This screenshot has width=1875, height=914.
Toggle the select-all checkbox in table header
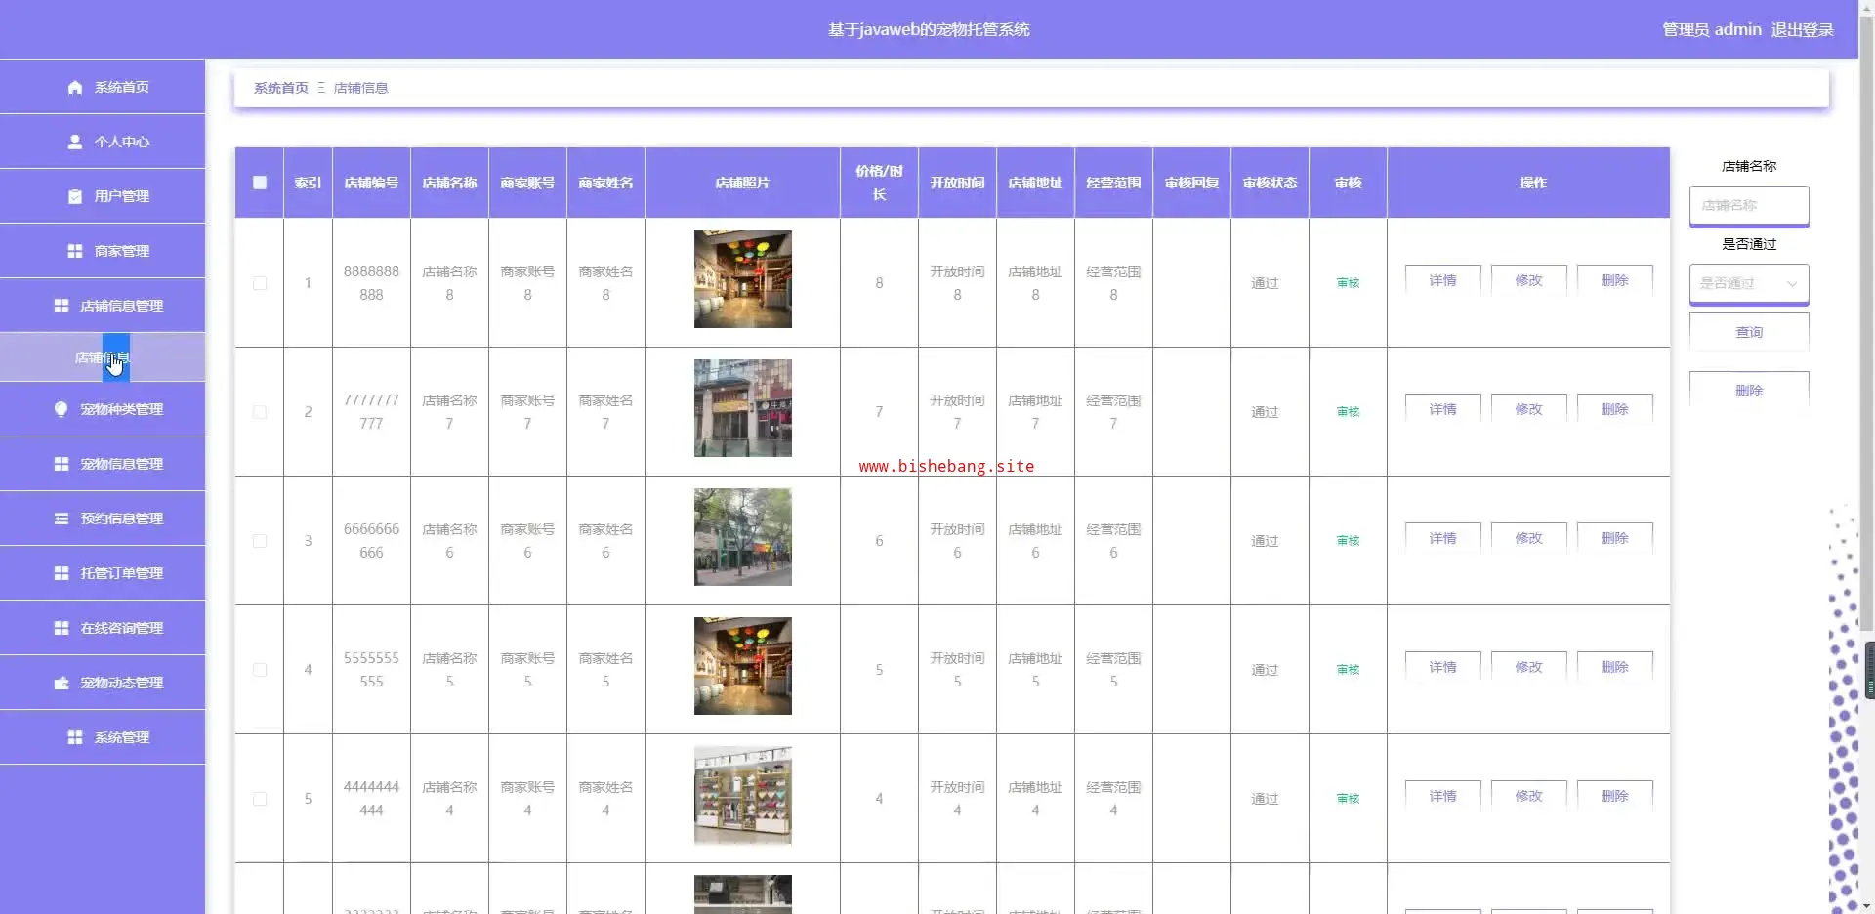260,183
